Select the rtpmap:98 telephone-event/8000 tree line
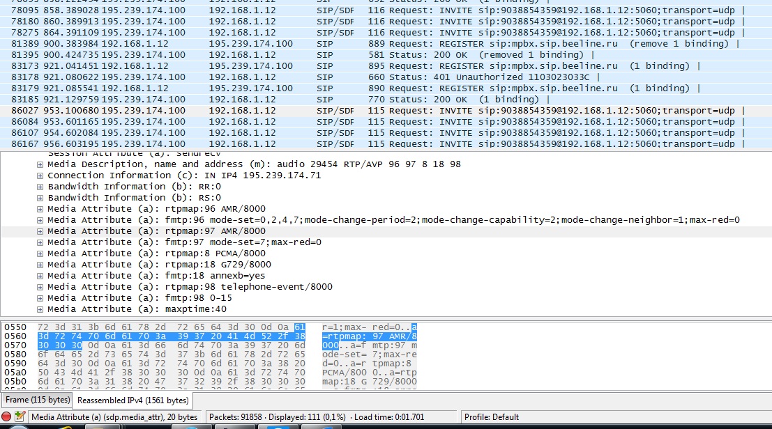Screen dimensions: 772x429 [190, 286]
